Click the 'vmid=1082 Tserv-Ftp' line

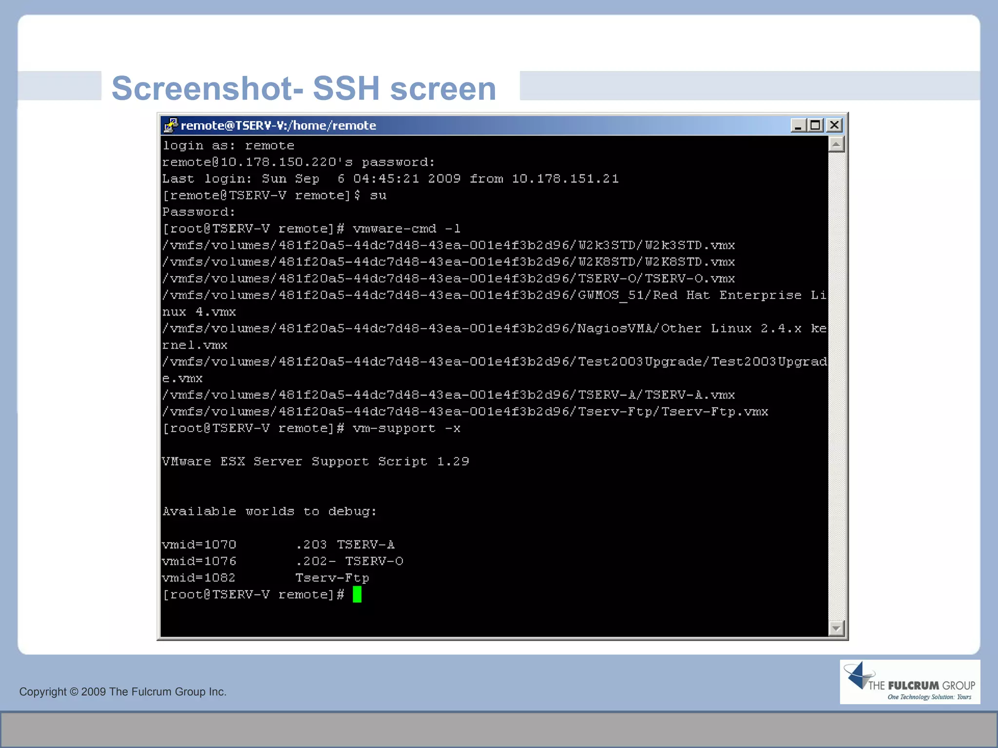click(266, 578)
